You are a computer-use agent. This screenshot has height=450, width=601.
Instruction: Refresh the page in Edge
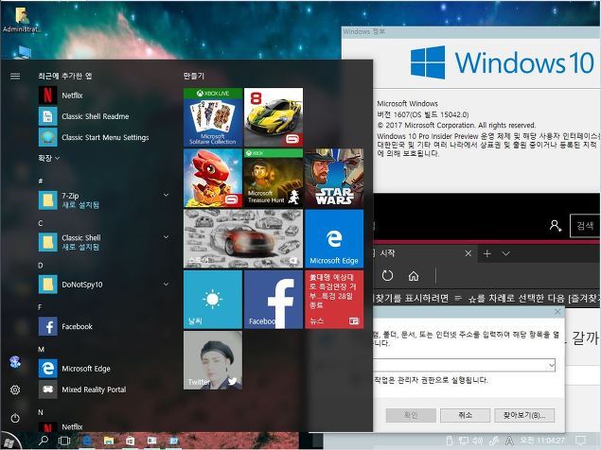coord(387,276)
